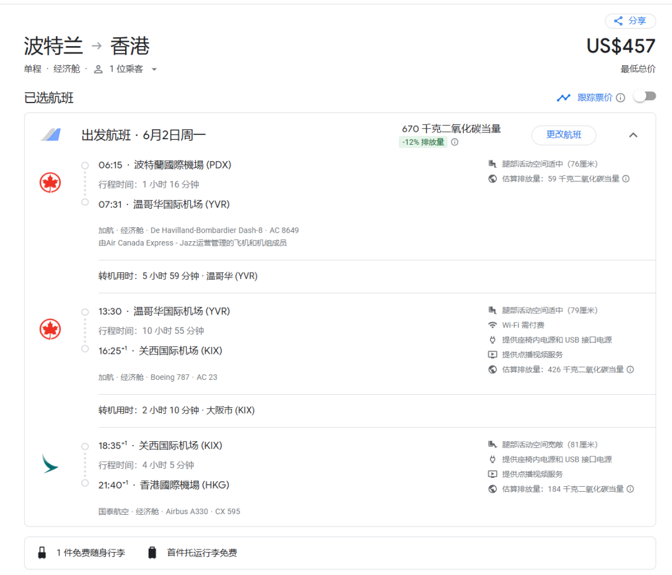
Task: Click the price trend graph icon
Action: (563, 98)
